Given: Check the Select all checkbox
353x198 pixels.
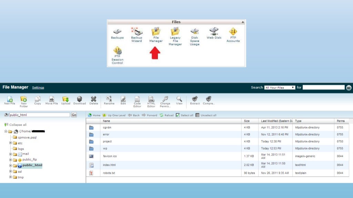Looking at the screenshot, I should coord(178,115).
